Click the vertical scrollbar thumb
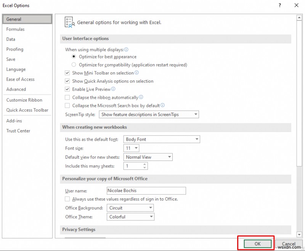This screenshot has width=305, height=251. (x=299, y=93)
